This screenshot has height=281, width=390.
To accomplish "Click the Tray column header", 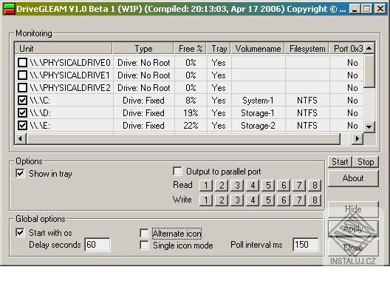I will (x=219, y=48).
